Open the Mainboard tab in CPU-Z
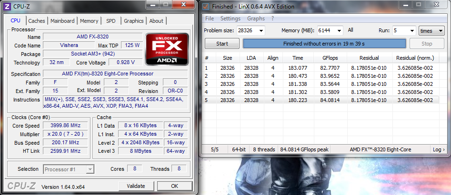 click(x=62, y=21)
